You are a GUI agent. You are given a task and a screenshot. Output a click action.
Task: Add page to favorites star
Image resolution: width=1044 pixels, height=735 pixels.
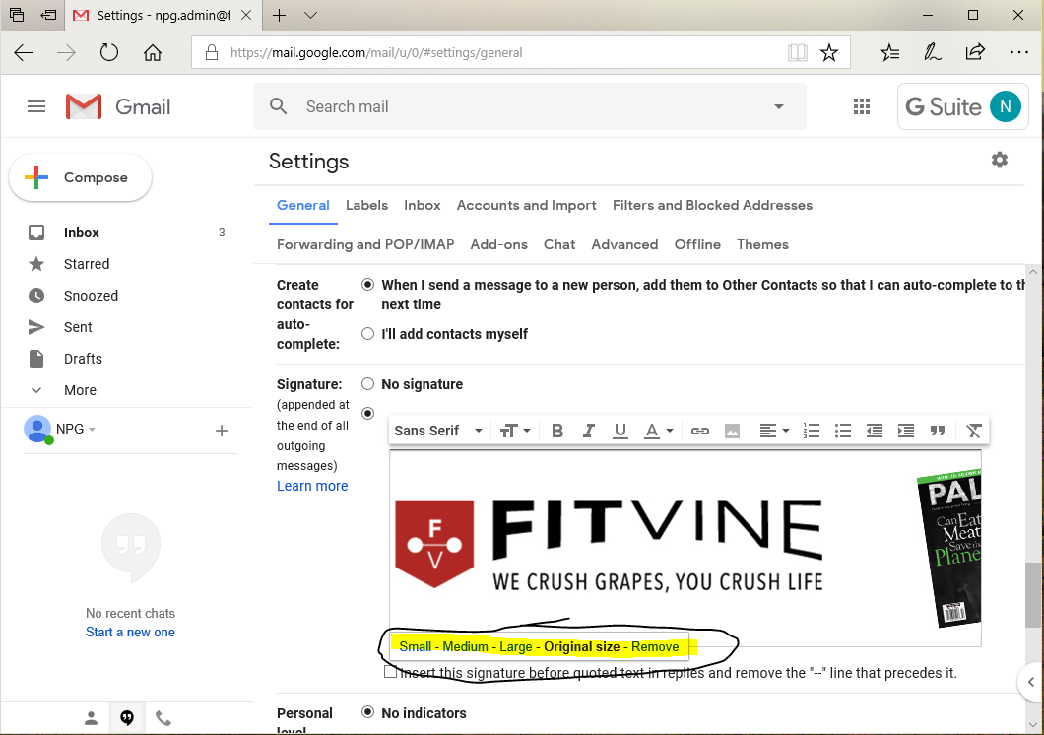[829, 52]
